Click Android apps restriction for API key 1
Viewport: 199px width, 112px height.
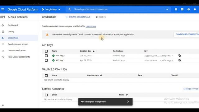[119, 60]
